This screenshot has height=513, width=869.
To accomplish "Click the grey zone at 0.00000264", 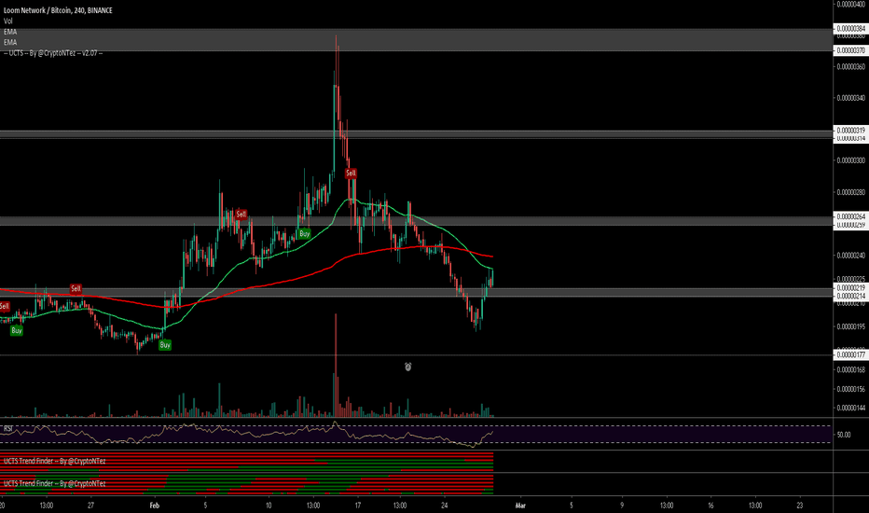I will coord(416,221).
